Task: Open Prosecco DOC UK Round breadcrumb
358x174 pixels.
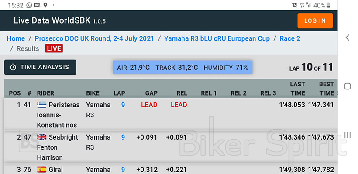Action: click(95, 38)
